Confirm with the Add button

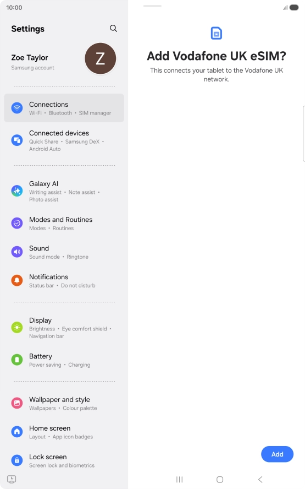tap(277, 454)
